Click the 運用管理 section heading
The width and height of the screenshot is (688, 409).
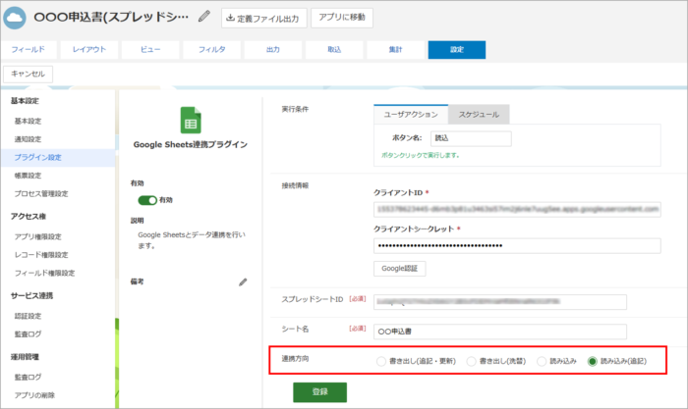click(x=25, y=357)
